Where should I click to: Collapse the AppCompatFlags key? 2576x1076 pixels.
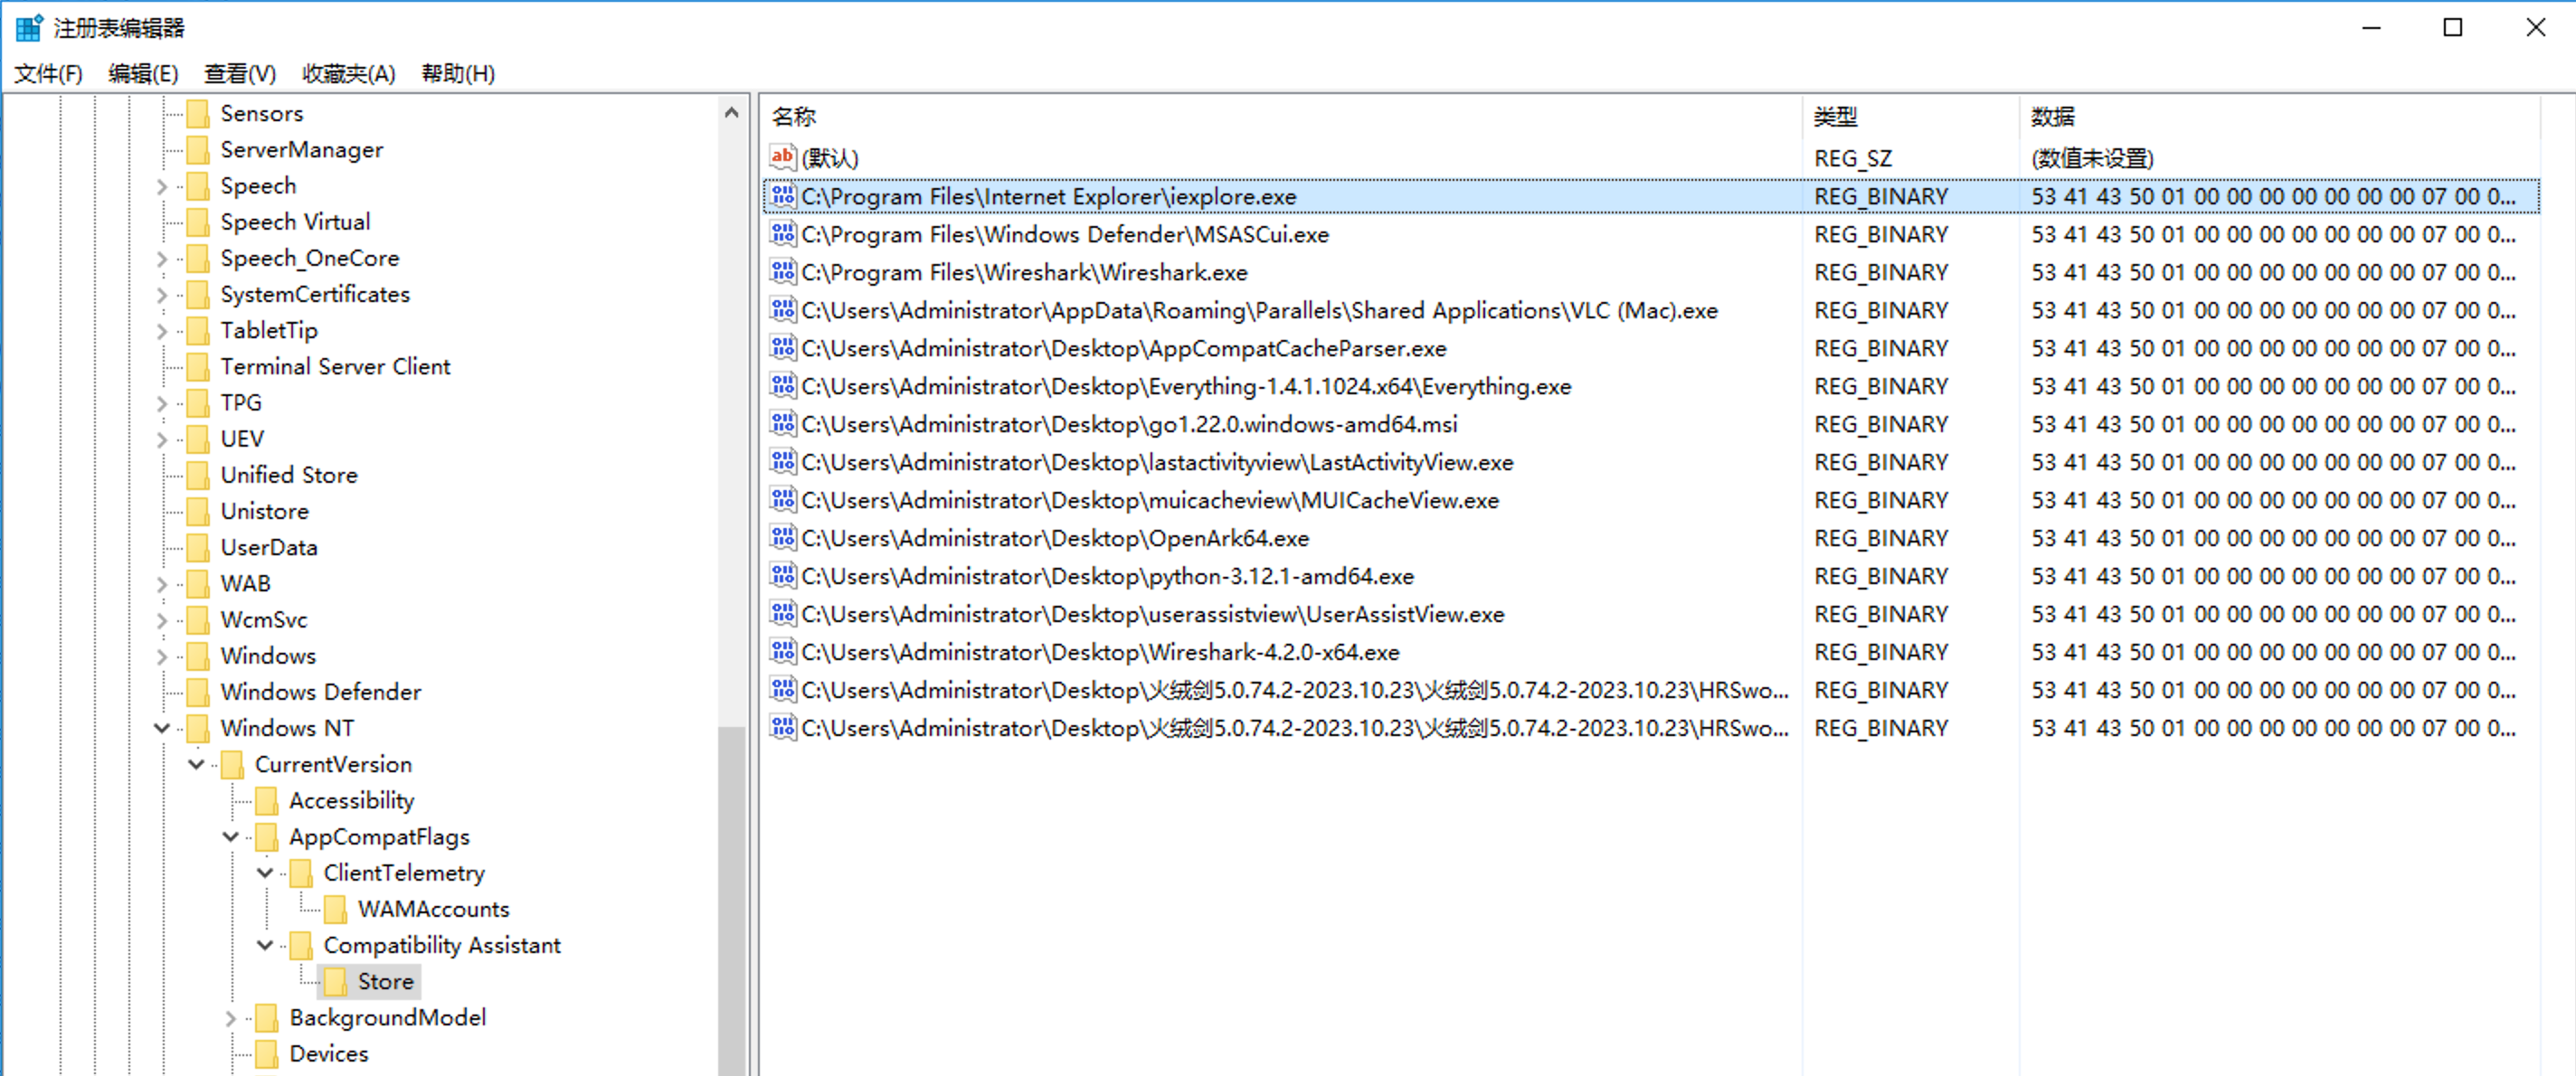click(231, 837)
